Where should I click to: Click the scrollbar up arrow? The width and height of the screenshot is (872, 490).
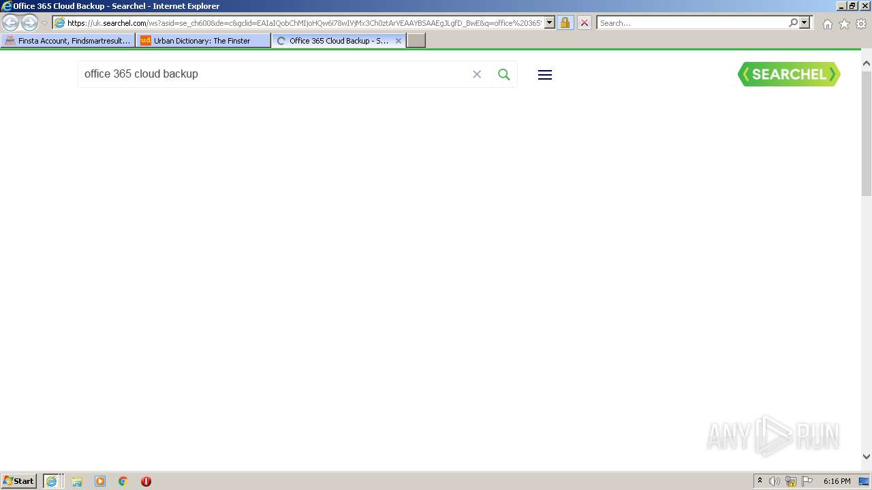click(867, 63)
